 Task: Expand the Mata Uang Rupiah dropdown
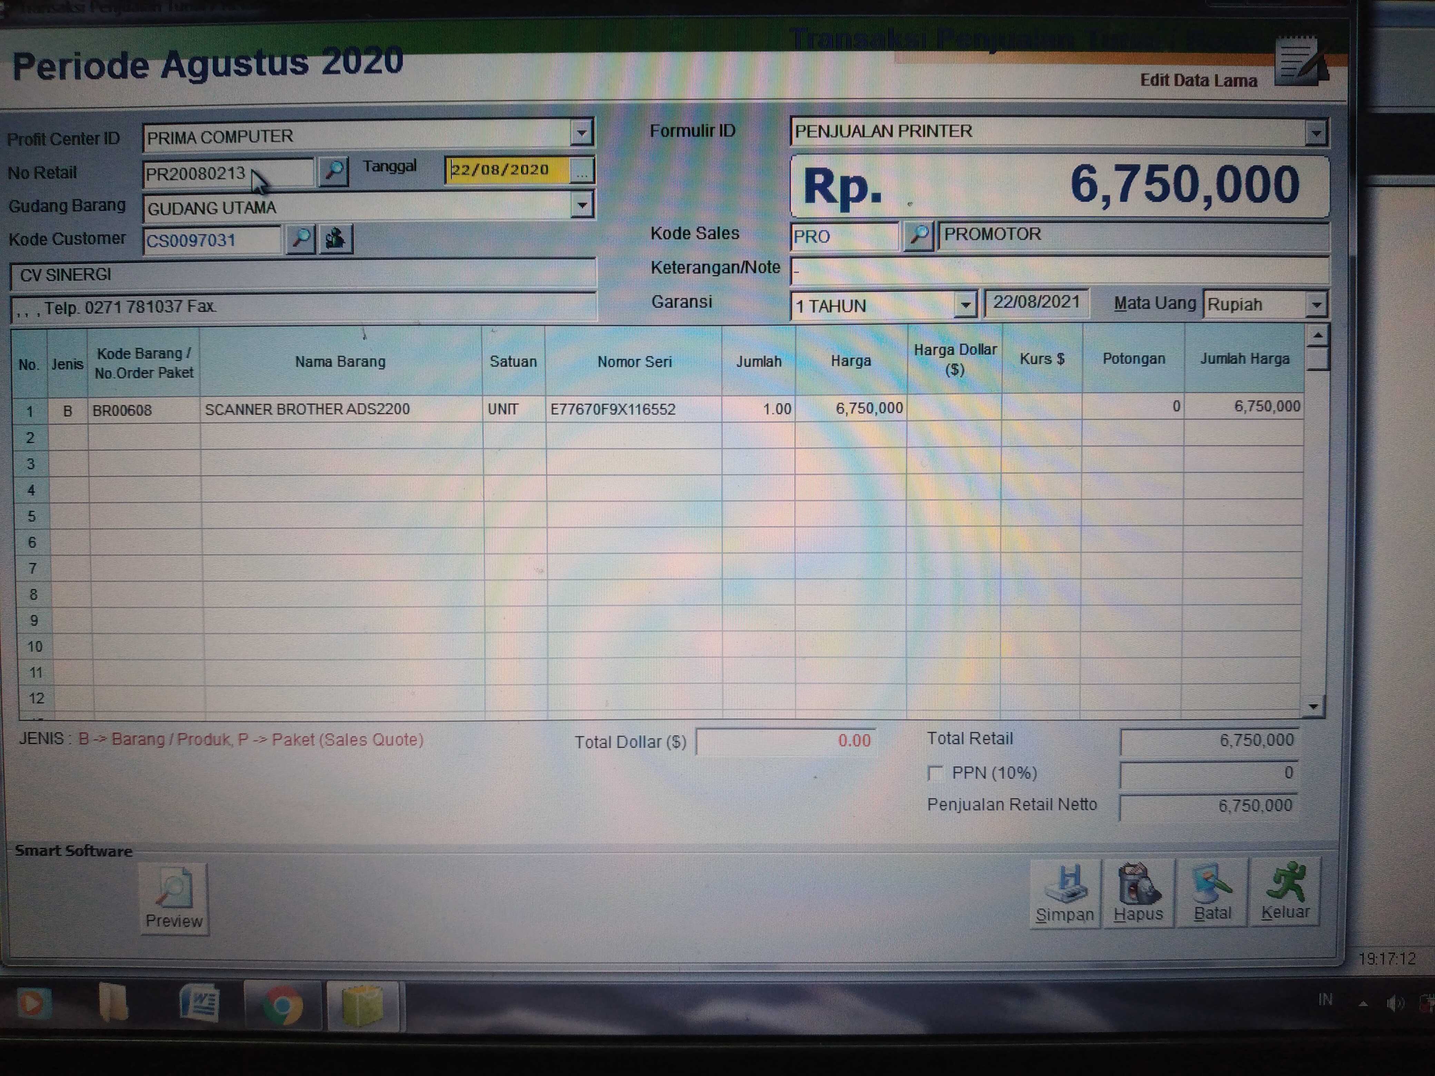1316,304
